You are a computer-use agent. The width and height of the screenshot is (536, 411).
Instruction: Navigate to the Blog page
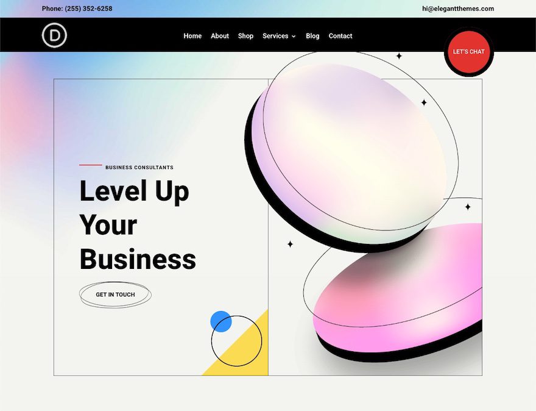coord(312,36)
